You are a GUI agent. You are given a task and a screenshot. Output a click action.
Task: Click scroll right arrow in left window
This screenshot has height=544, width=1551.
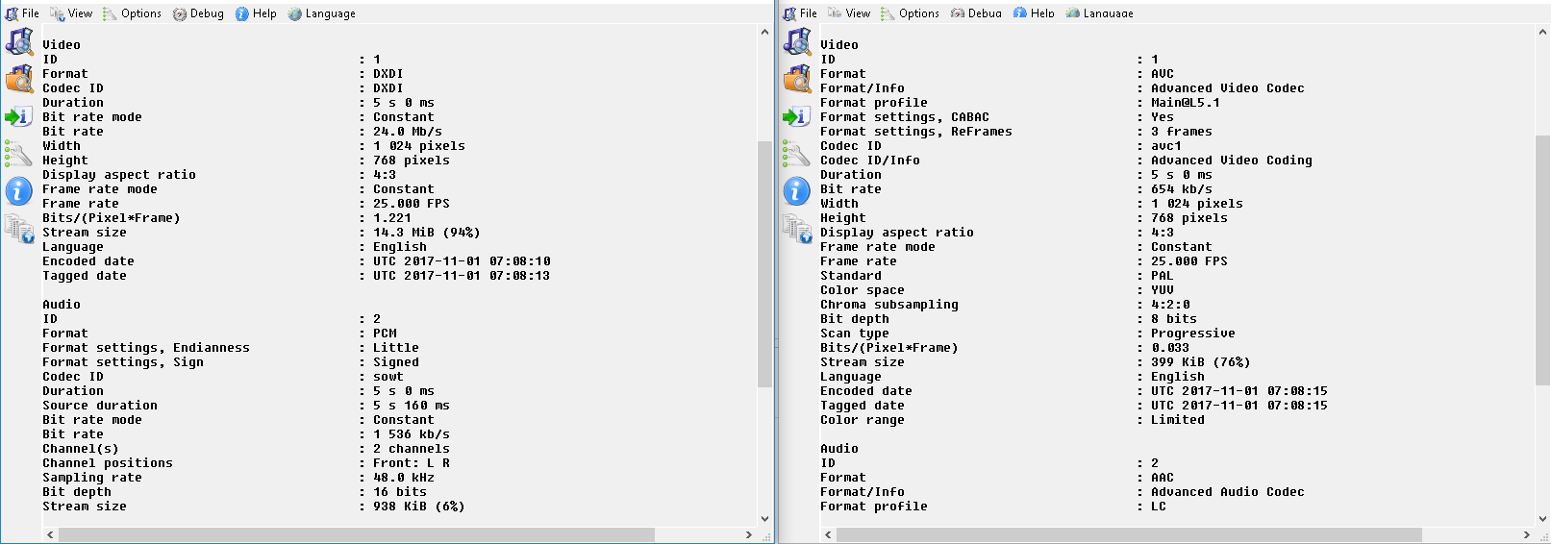click(x=748, y=534)
